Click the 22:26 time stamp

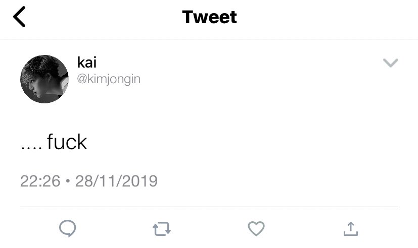[40, 181]
